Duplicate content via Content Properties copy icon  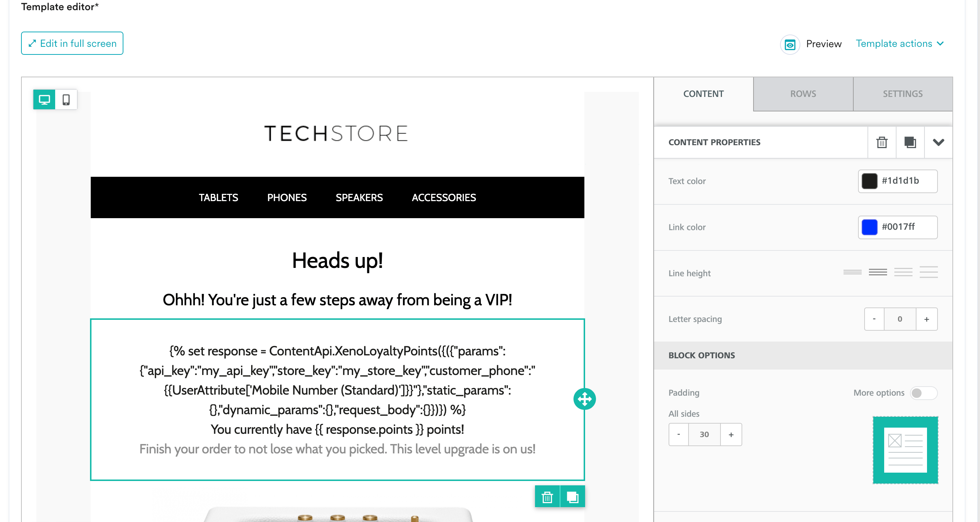910,142
